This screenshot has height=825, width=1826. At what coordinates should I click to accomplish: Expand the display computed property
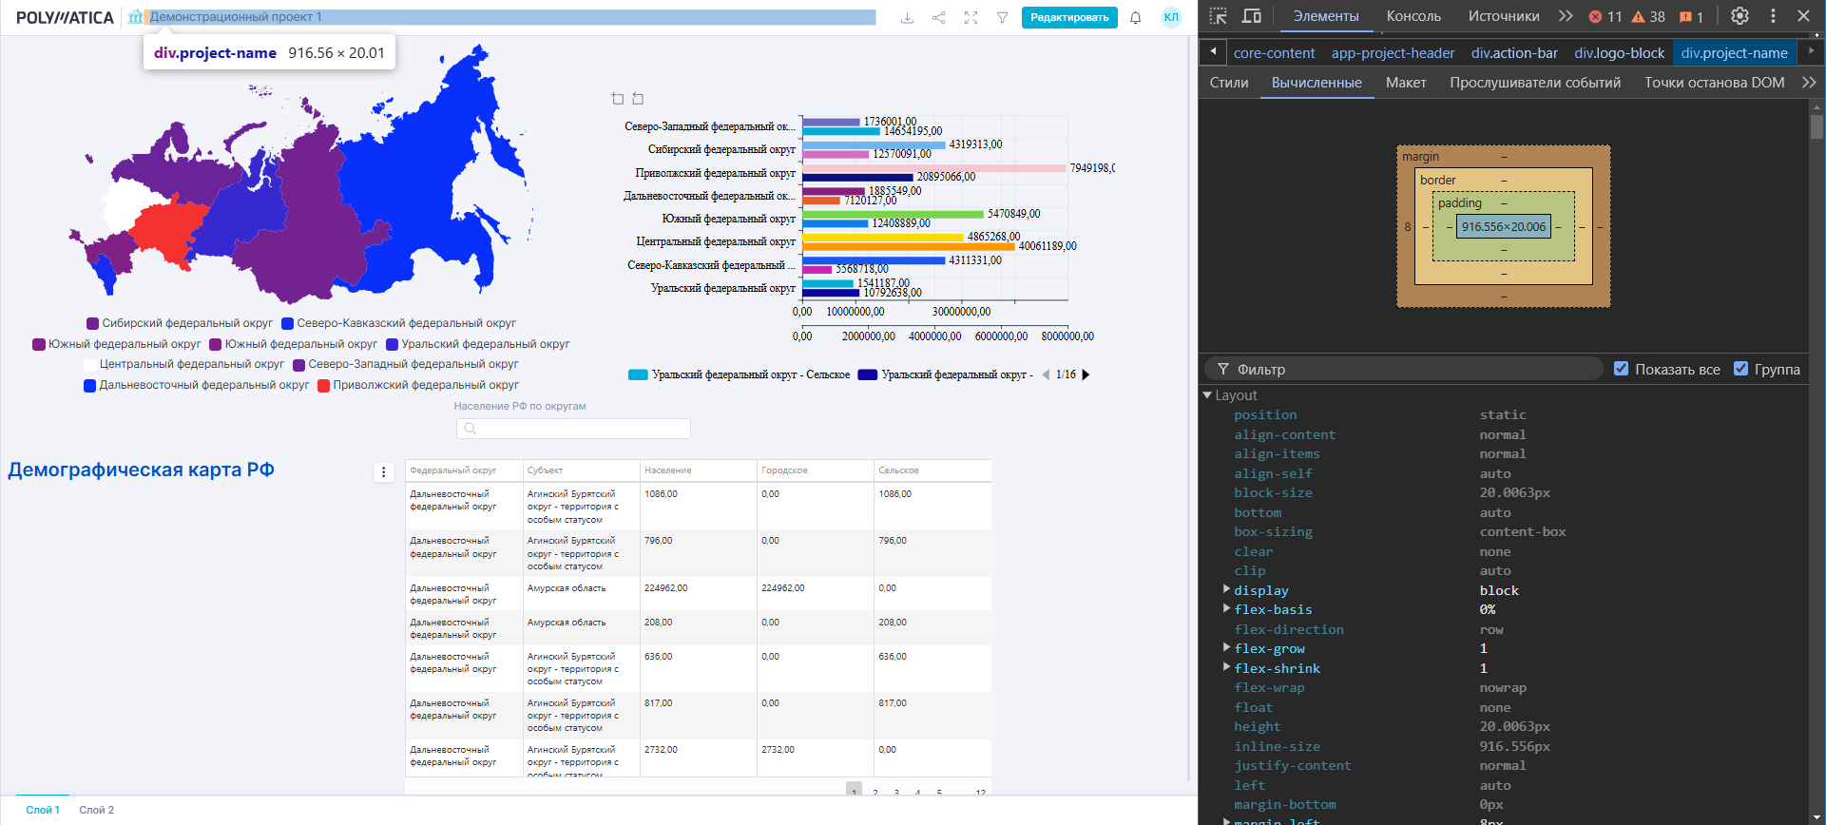click(x=1226, y=590)
